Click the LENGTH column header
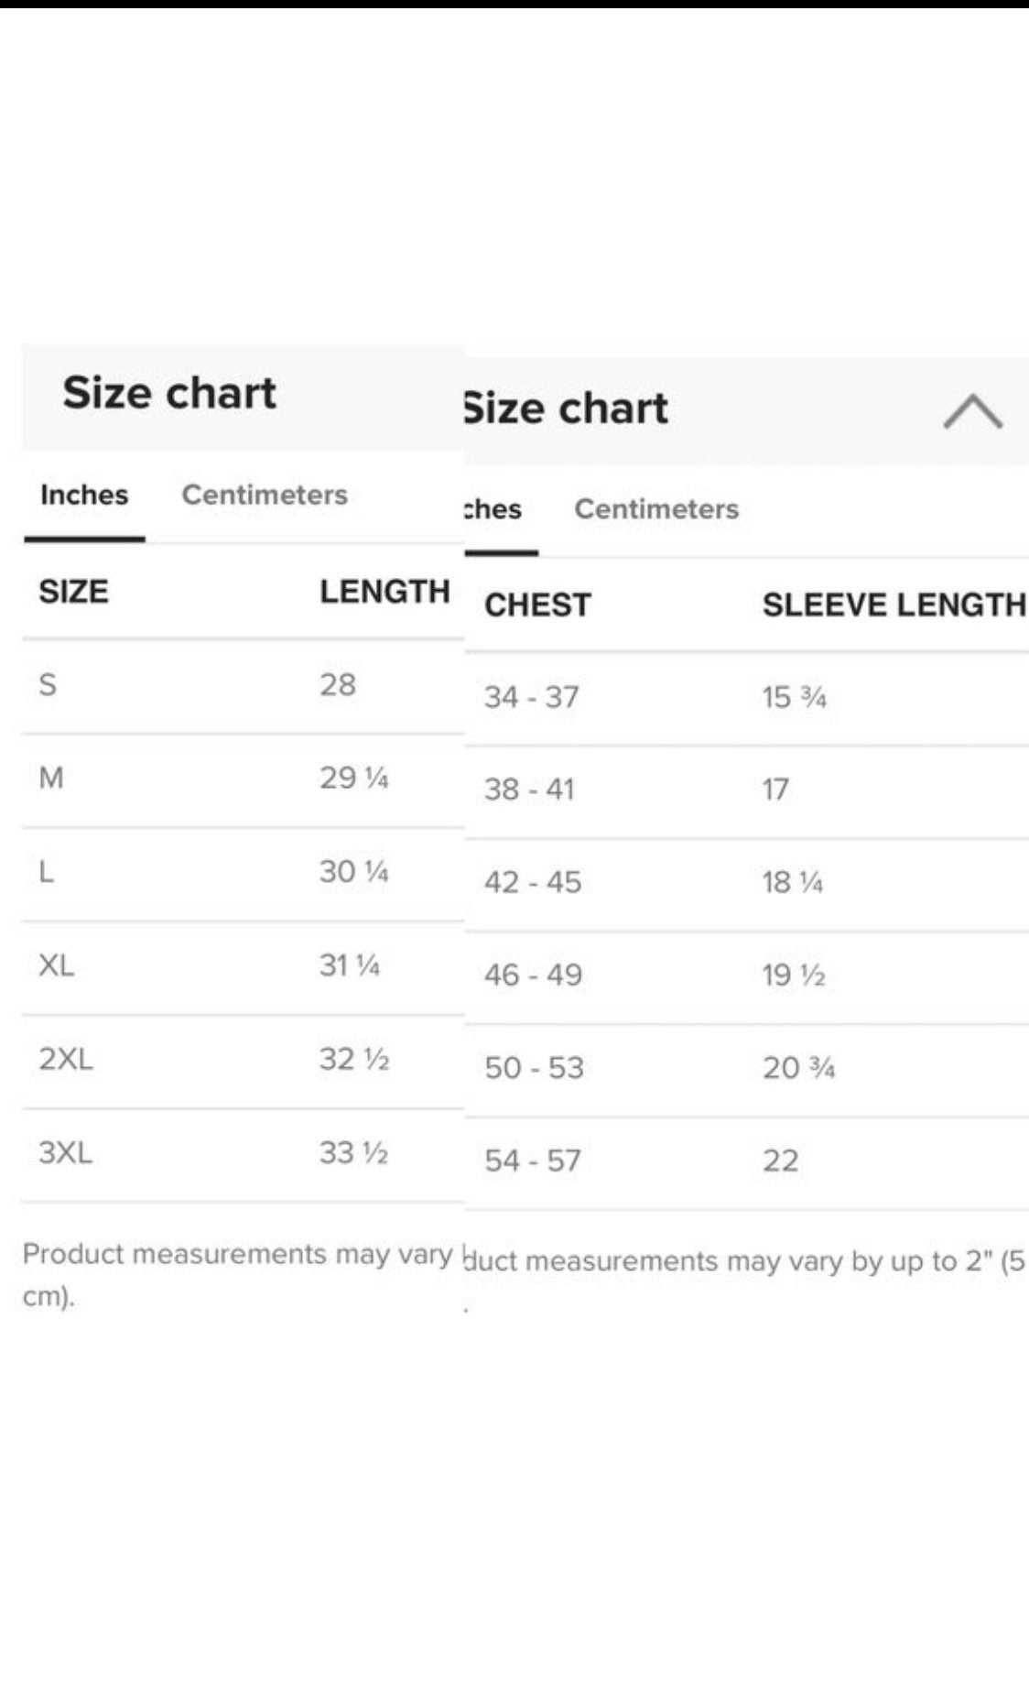Screen dimensions: 1029x1700 point(385,592)
